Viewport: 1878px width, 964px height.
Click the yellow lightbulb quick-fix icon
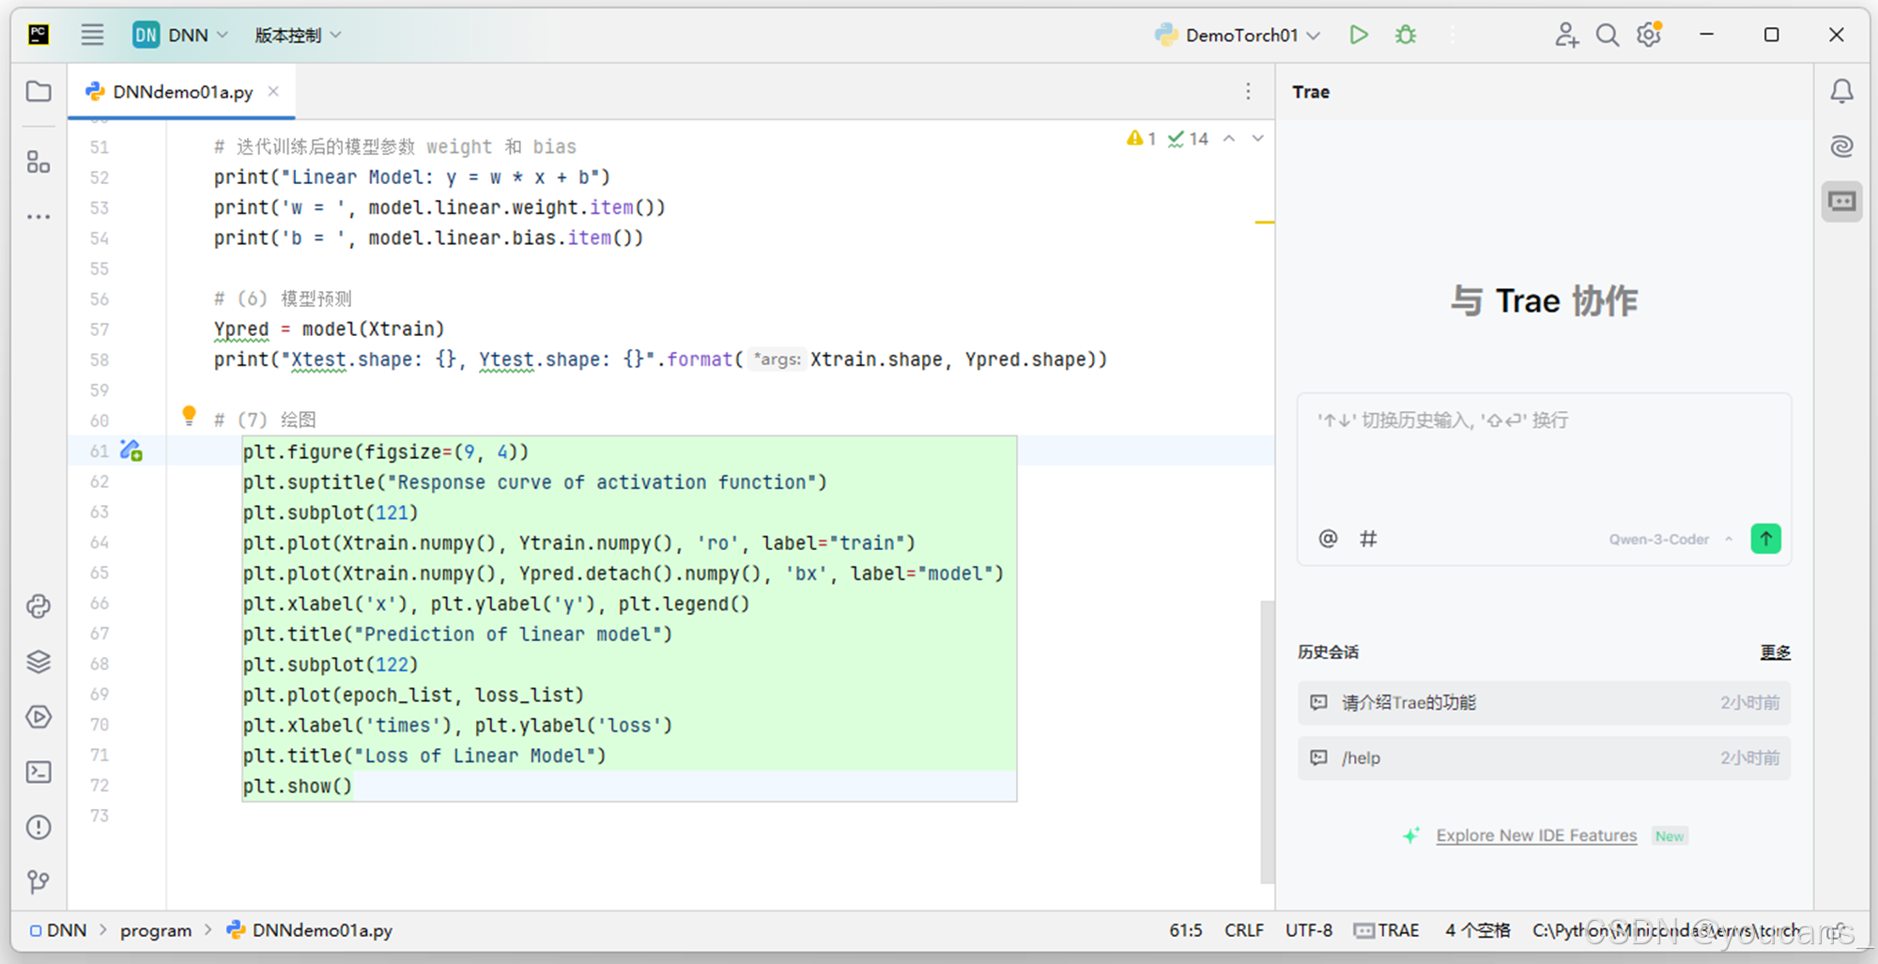click(189, 415)
